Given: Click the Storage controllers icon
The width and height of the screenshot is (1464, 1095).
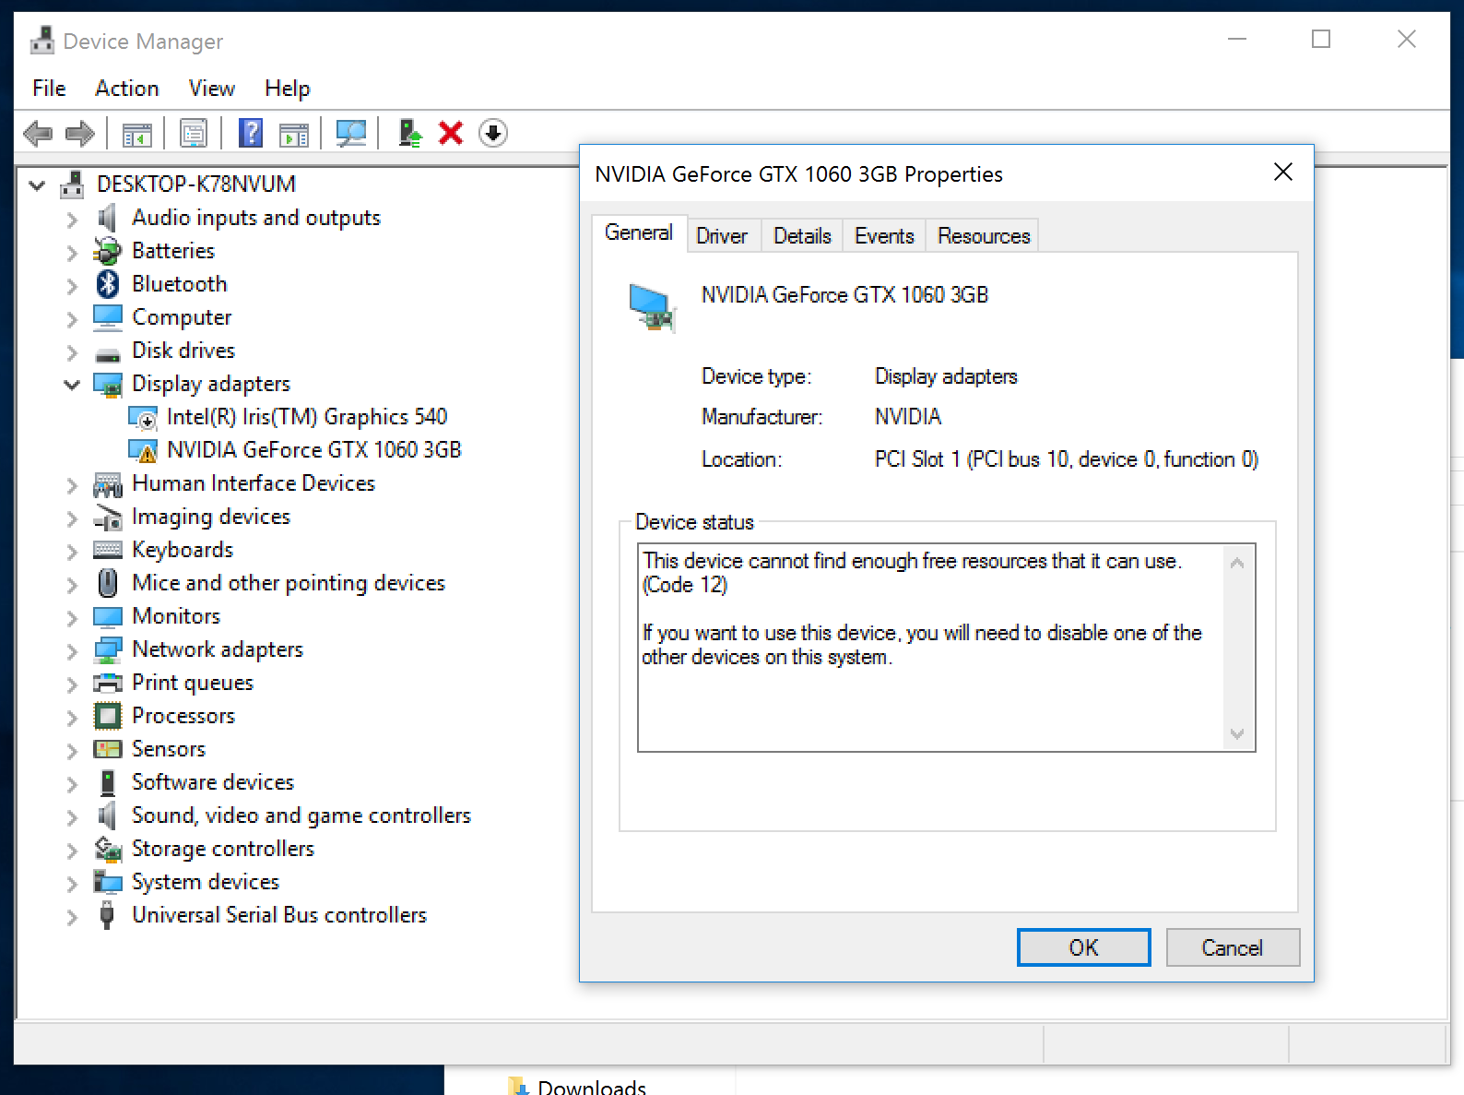Looking at the screenshot, I should tap(108, 849).
